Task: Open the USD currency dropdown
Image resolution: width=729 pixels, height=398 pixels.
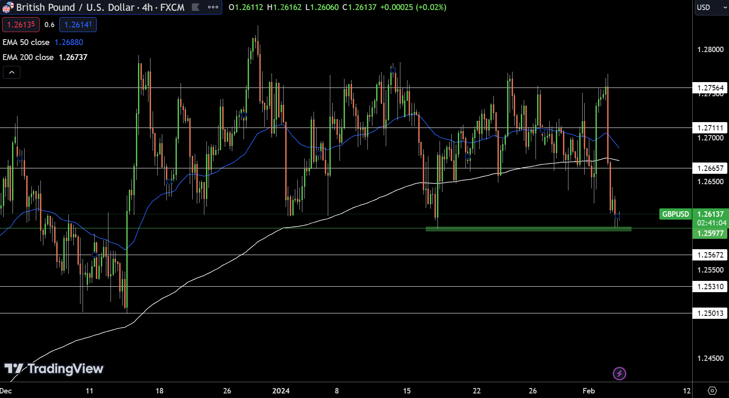Action: [x=711, y=8]
